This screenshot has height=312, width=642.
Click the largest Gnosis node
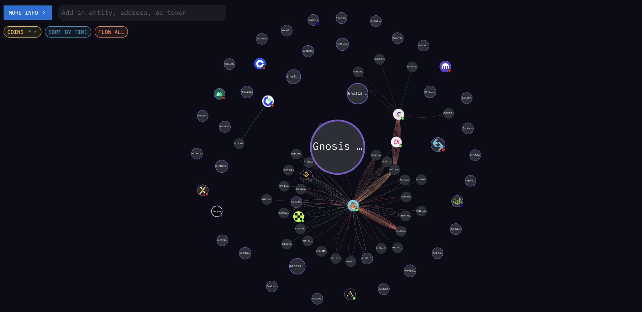tap(338, 147)
